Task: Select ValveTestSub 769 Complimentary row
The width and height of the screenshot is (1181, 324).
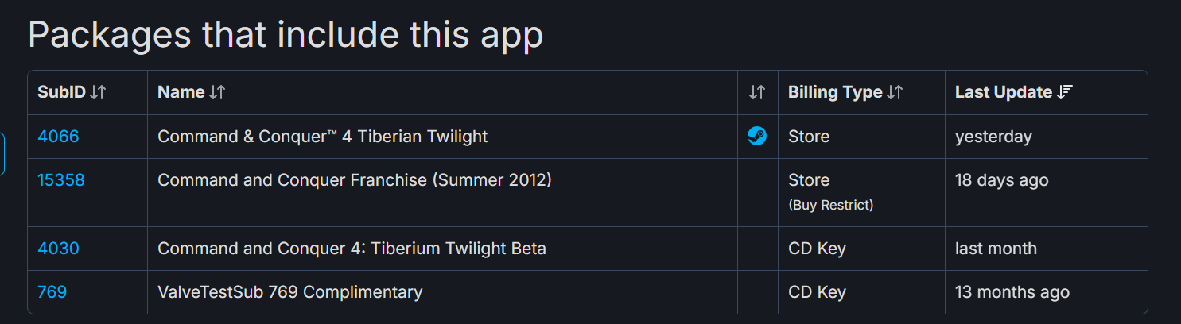Action: click(289, 292)
